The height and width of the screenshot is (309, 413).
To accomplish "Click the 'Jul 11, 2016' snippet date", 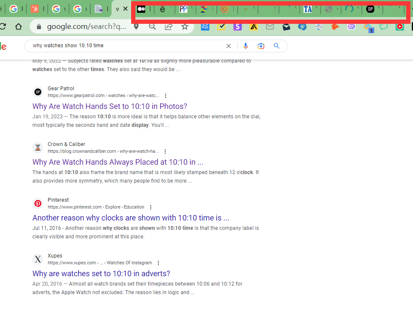I will 46,228.
